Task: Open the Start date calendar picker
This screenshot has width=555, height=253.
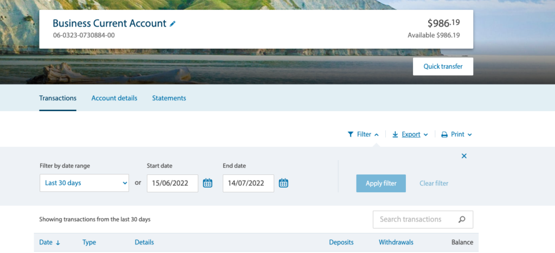Action: pos(208,183)
